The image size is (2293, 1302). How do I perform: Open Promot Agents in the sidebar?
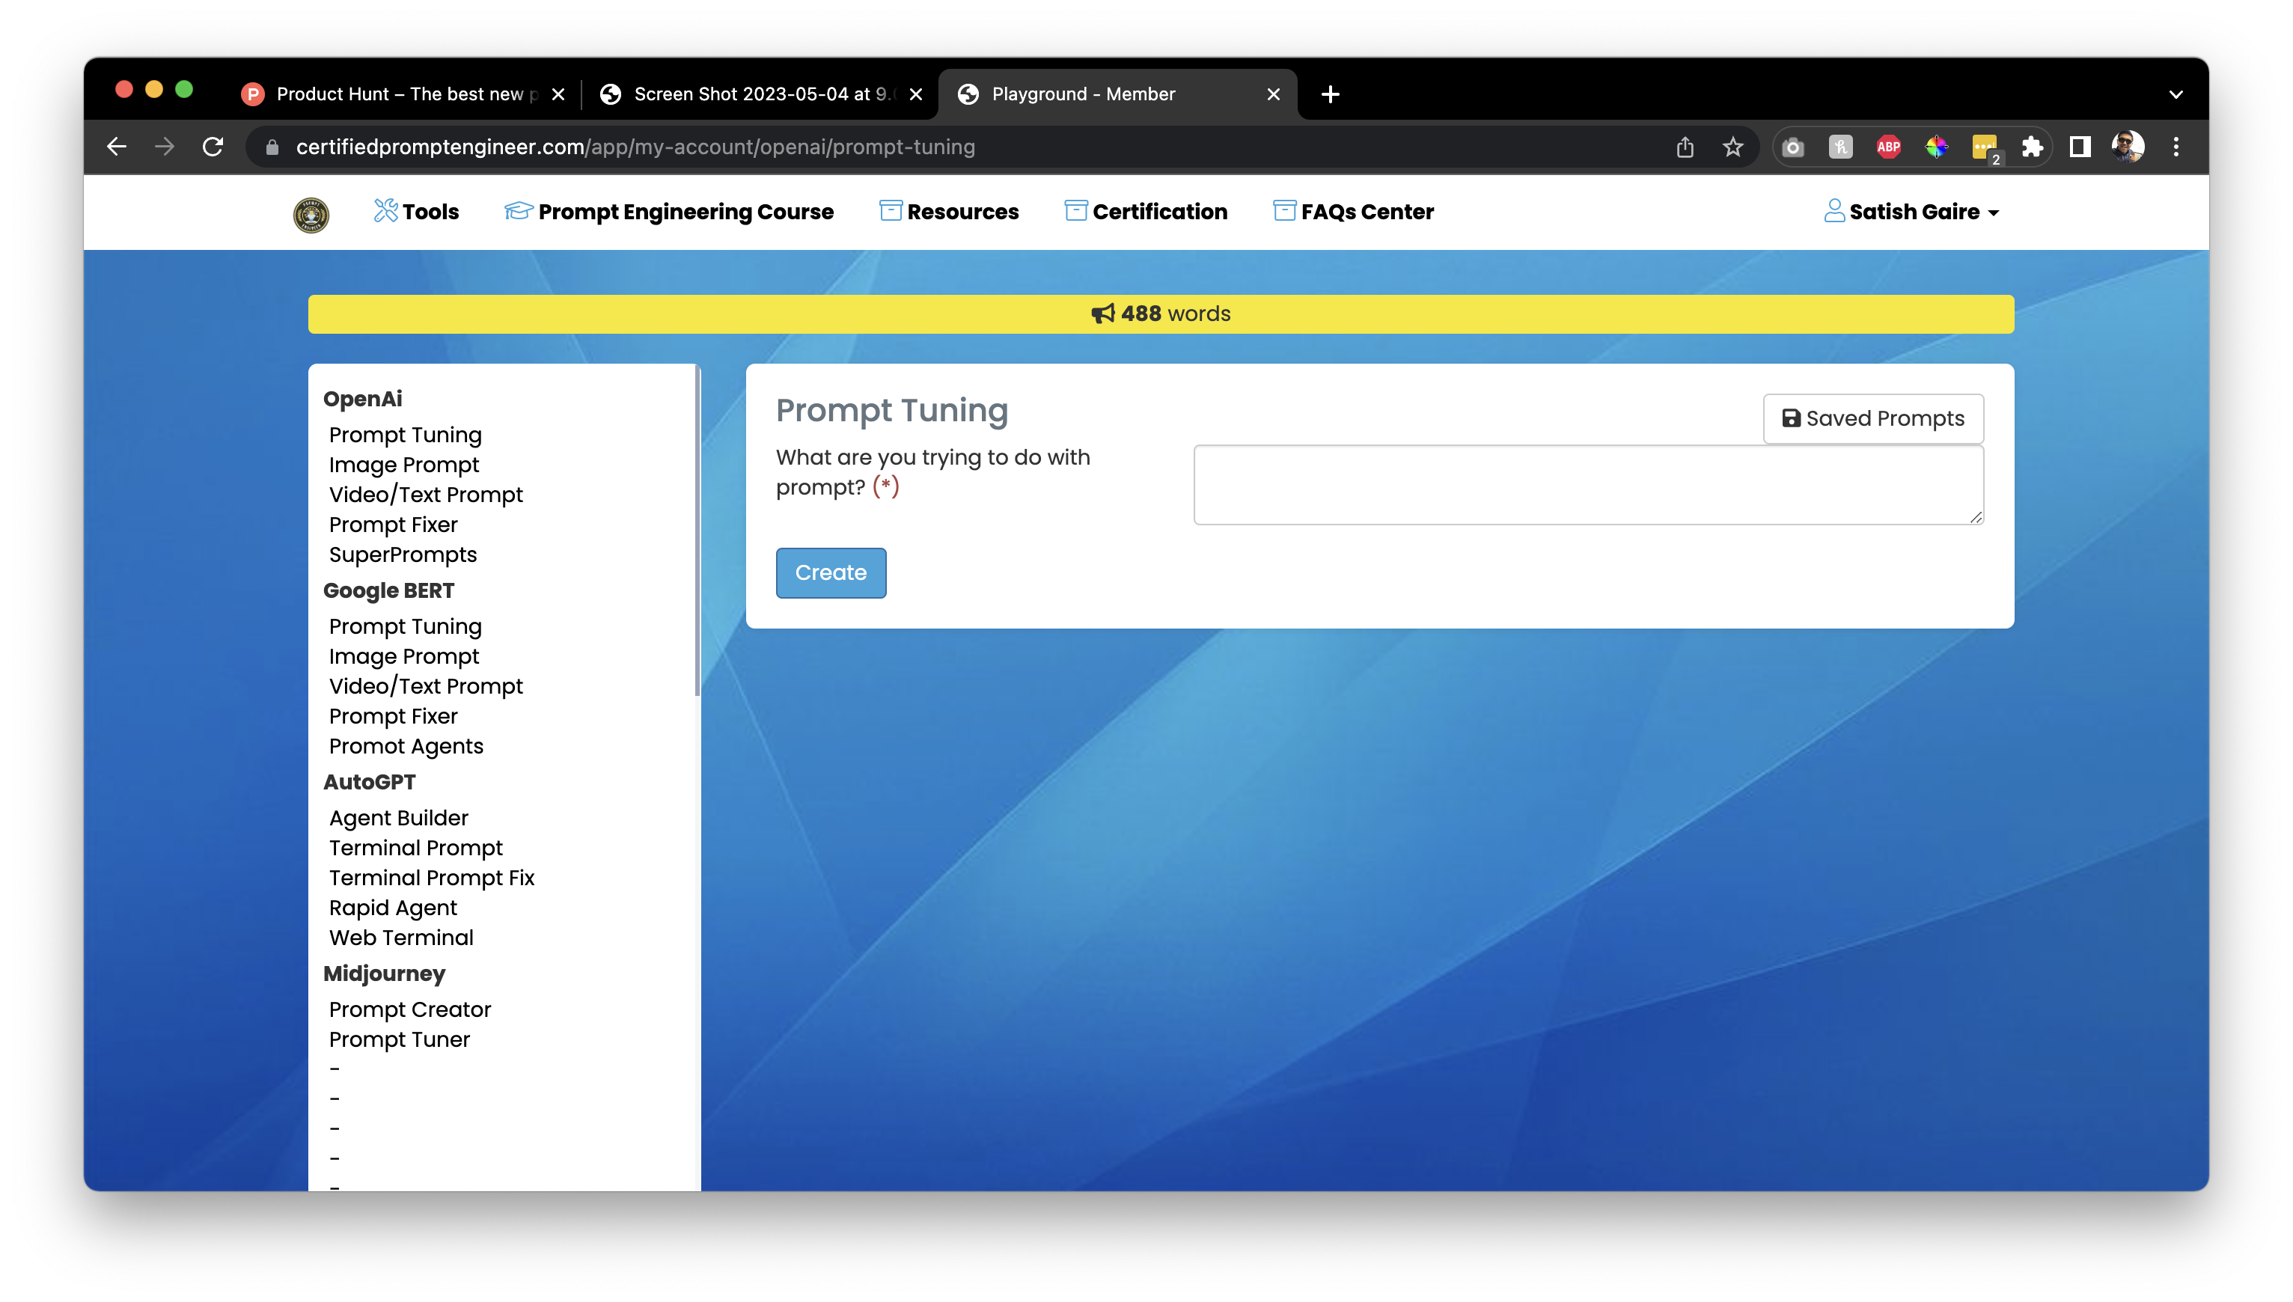(406, 746)
